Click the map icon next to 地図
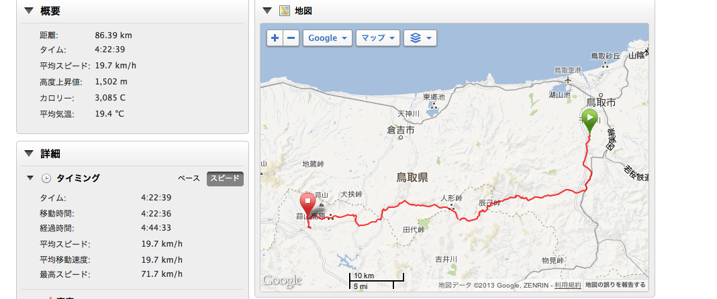Screen dimensions: 717x299 click(285, 11)
